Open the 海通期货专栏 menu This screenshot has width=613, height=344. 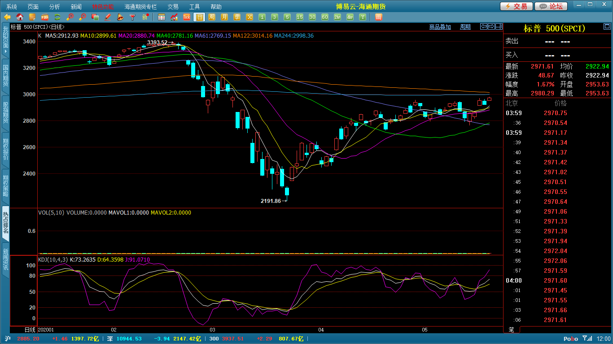tap(141, 7)
